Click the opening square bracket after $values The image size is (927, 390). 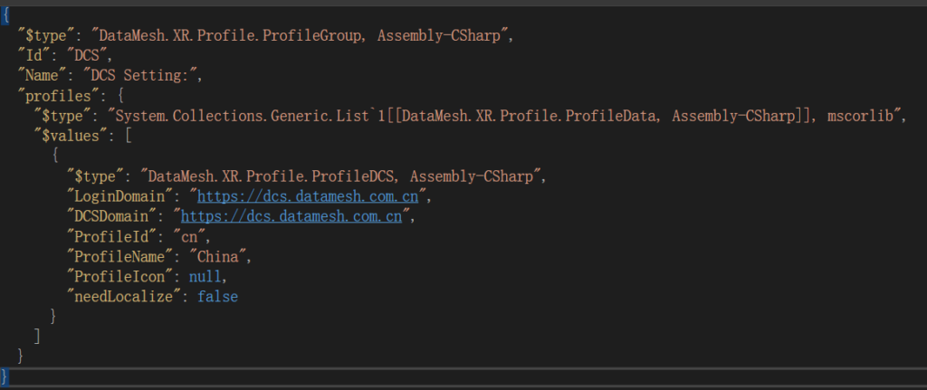(129, 136)
